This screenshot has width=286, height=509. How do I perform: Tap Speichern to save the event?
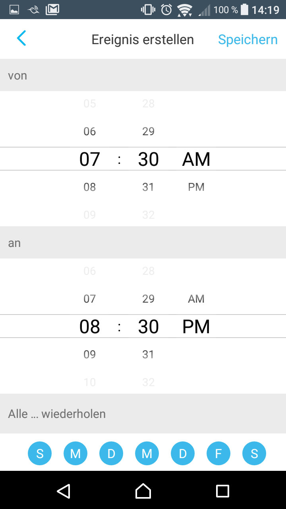(x=247, y=39)
